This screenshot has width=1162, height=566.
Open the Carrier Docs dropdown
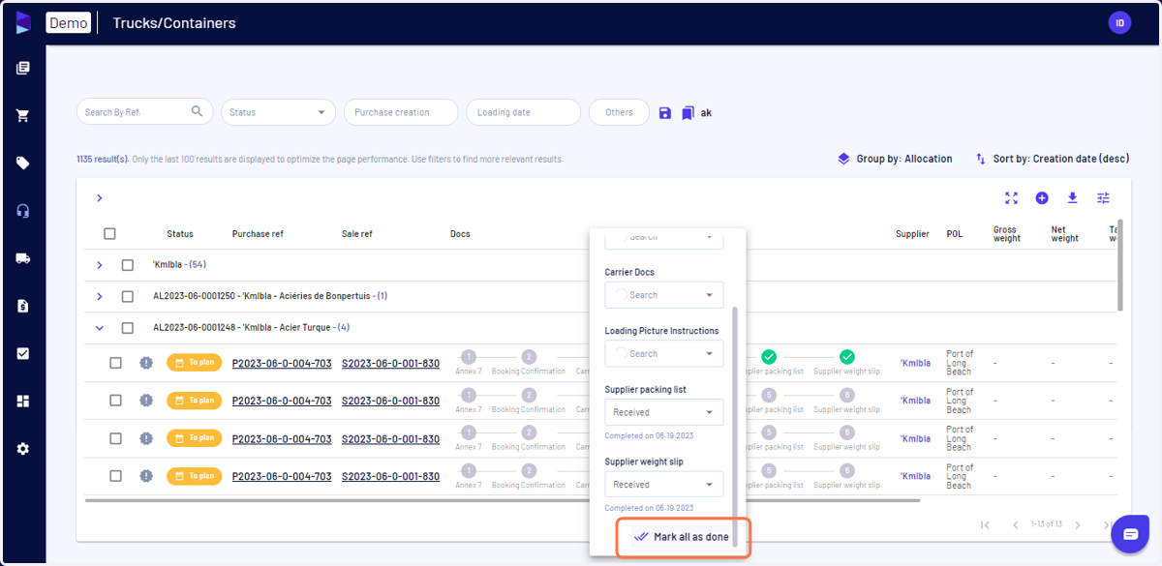(x=663, y=295)
